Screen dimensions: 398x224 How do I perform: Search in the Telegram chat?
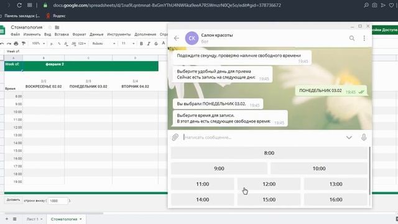352,38
